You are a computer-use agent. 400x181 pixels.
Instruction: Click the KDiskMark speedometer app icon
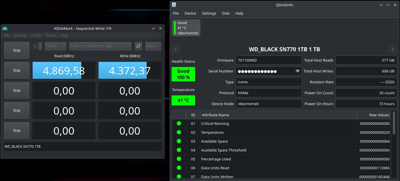tap(5, 28)
